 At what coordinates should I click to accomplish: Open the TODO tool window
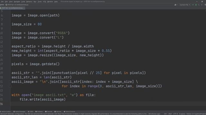click(x=31, y=111)
